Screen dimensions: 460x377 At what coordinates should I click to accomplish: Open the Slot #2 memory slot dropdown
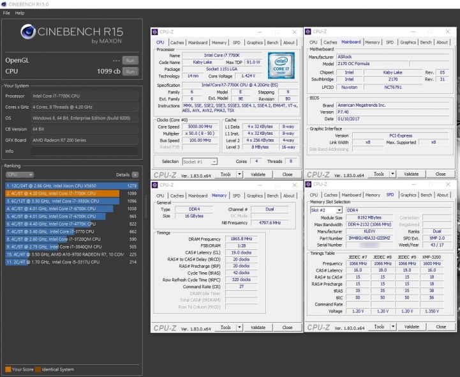[x=326, y=210]
